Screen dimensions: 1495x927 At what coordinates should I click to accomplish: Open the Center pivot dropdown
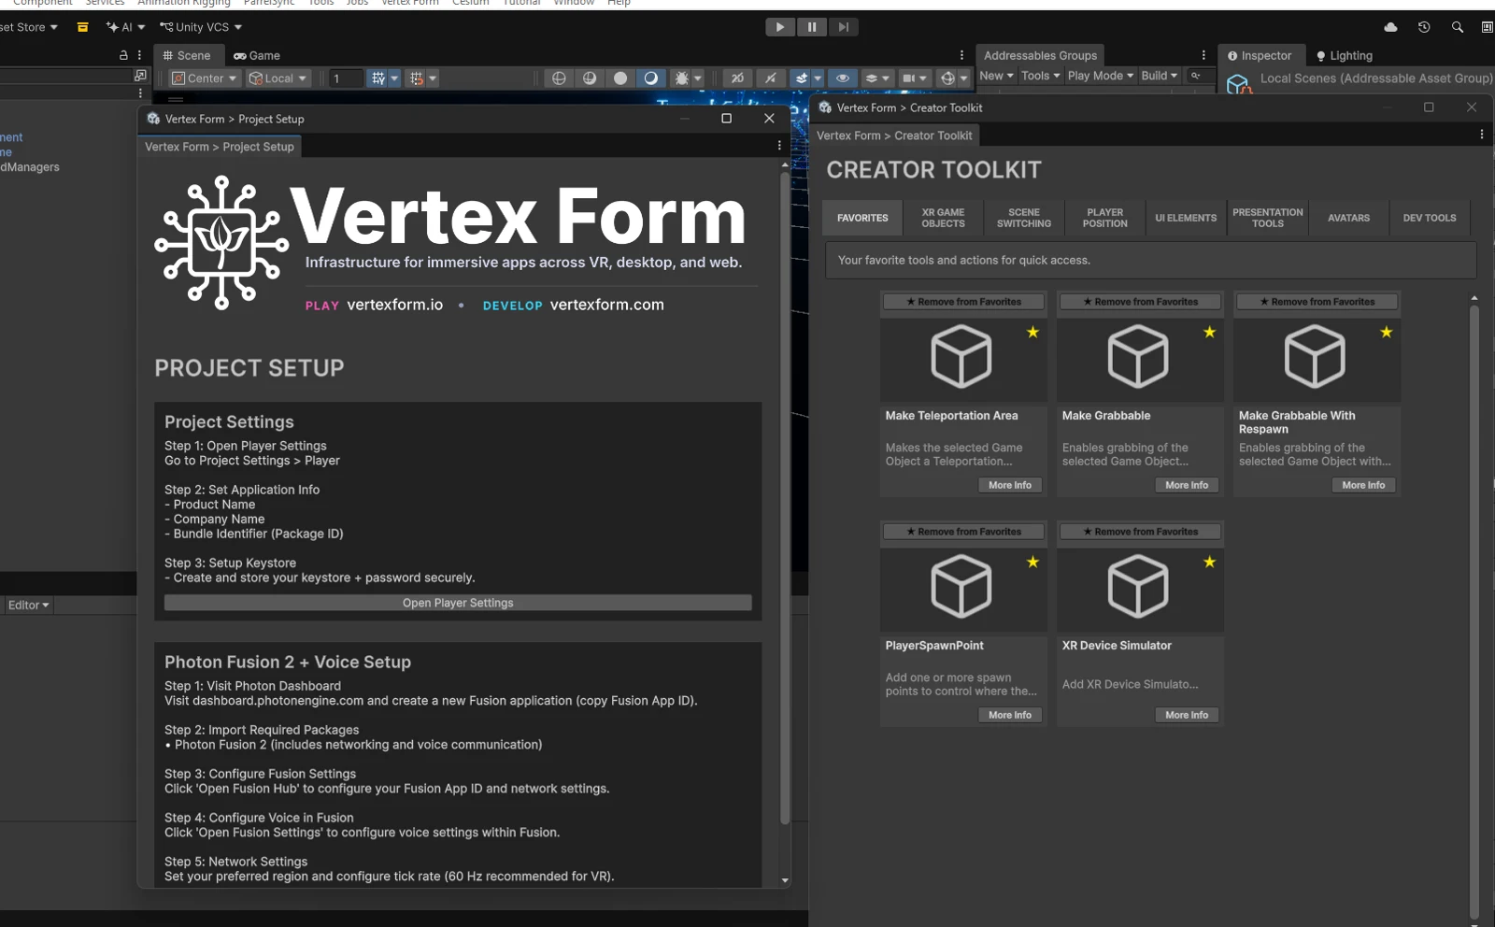click(x=204, y=78)
